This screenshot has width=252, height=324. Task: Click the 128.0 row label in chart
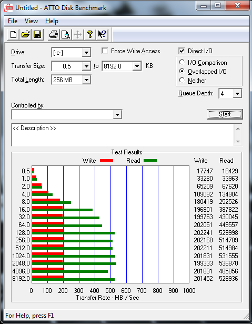tap(23, 233)
